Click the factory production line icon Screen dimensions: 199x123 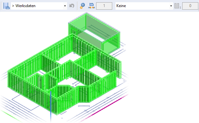(92, 6)
